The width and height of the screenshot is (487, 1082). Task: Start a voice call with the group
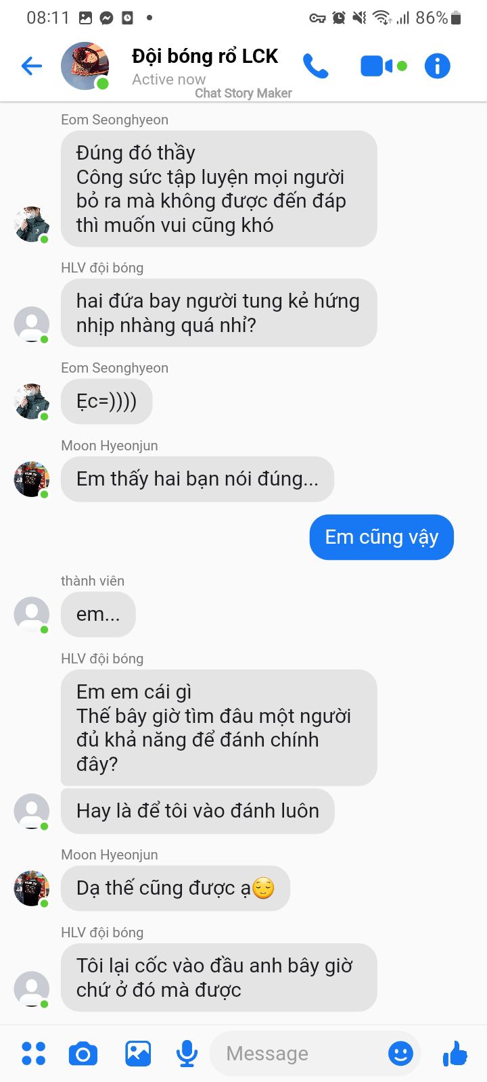click(316, 66)
